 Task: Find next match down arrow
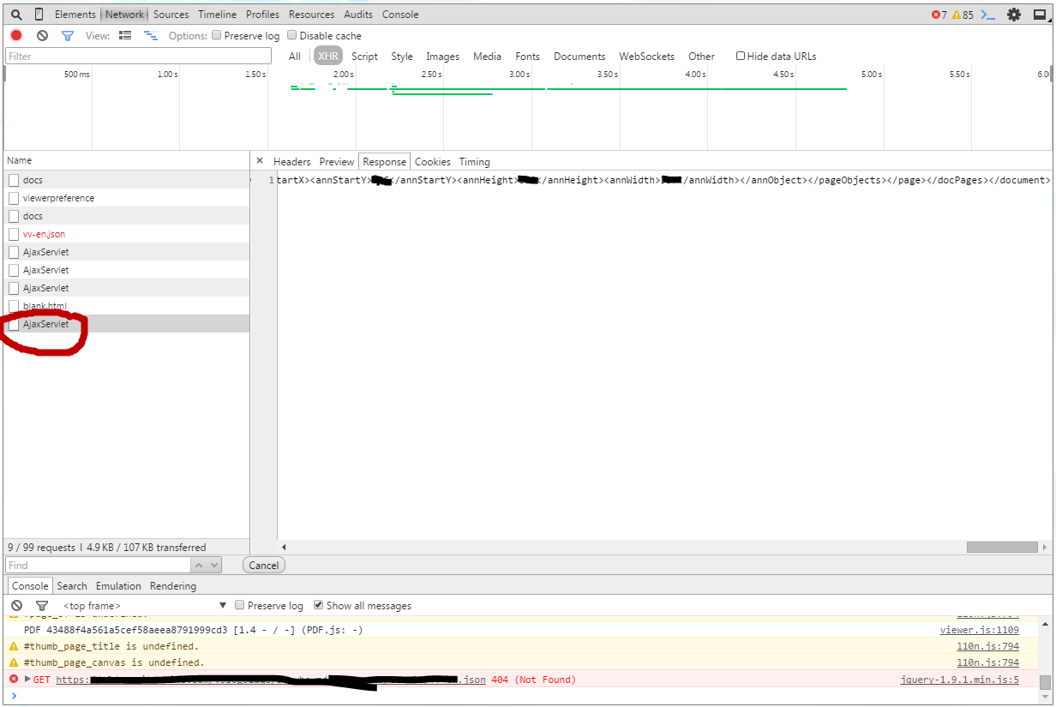tap(213, 565)
